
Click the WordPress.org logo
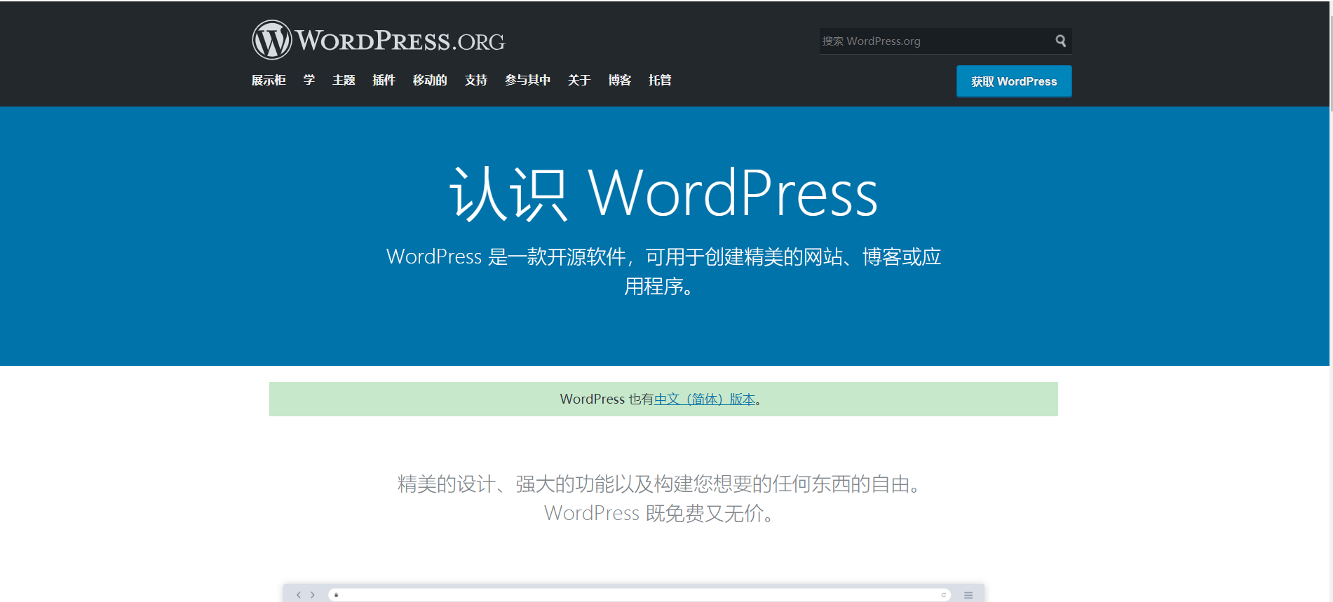tap(379, 40)
